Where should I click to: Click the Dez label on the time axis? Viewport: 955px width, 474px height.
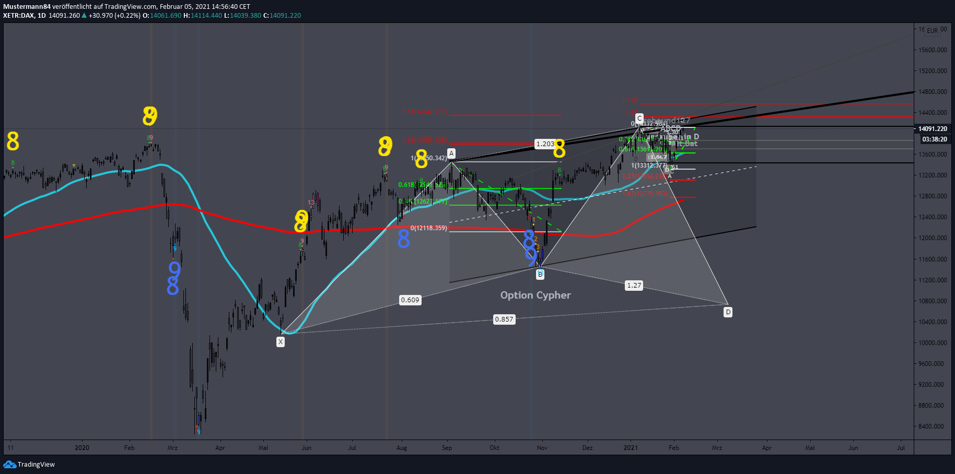588,448
